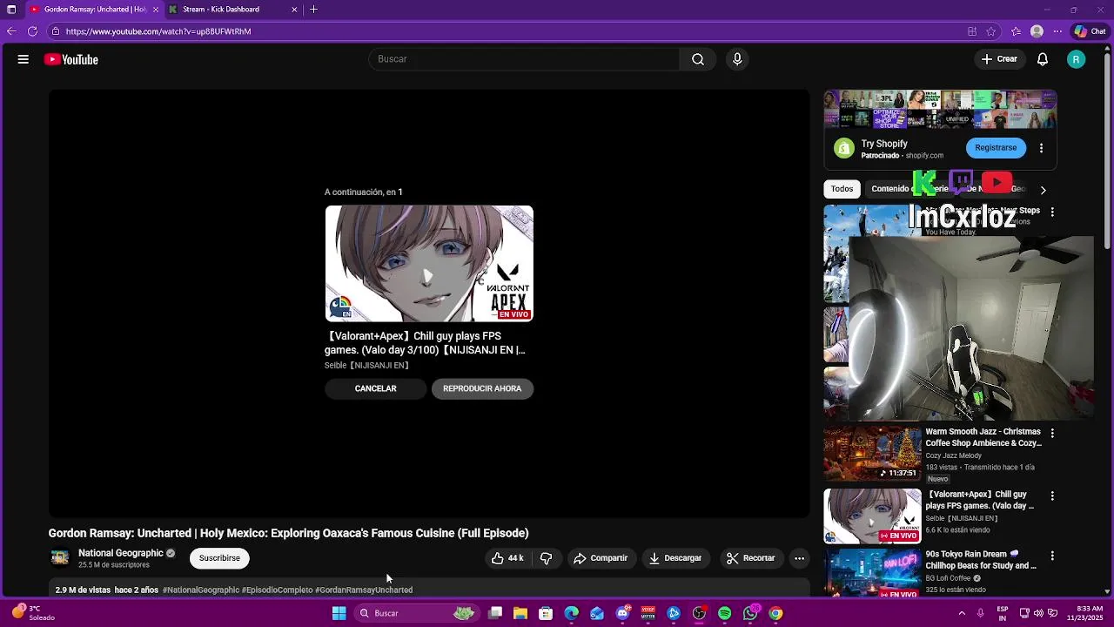Open options for 90s Tokyo Rain Dream

(x=1052, y=556)
